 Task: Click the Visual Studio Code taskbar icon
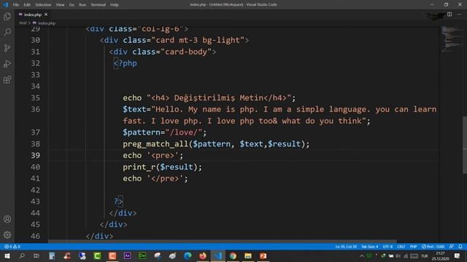pyautogui.click(x=217, y=255)
